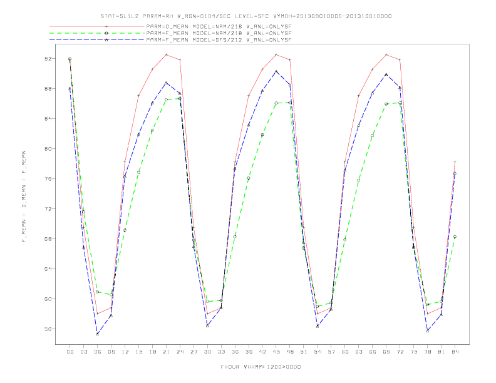Screen dimensions: 496x383
Task: Click the circle marker on green legend line
Action: coord(106,33)
